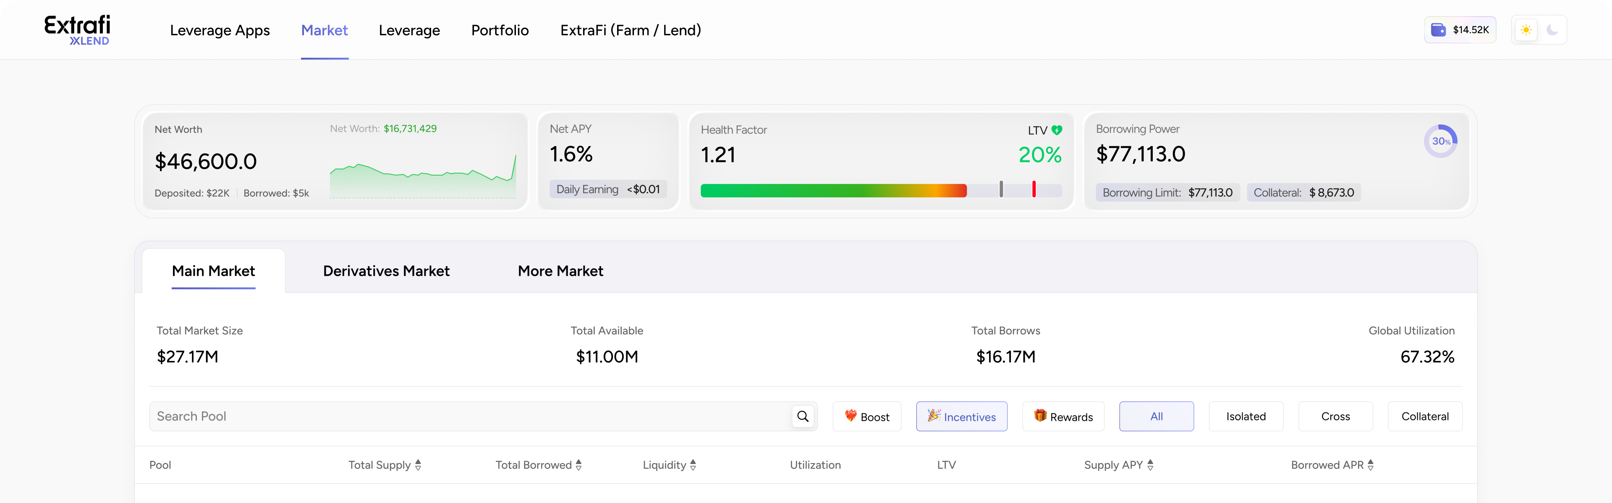
Task: Switch to dark mode moon icon
Action: tap(1552, 30)
